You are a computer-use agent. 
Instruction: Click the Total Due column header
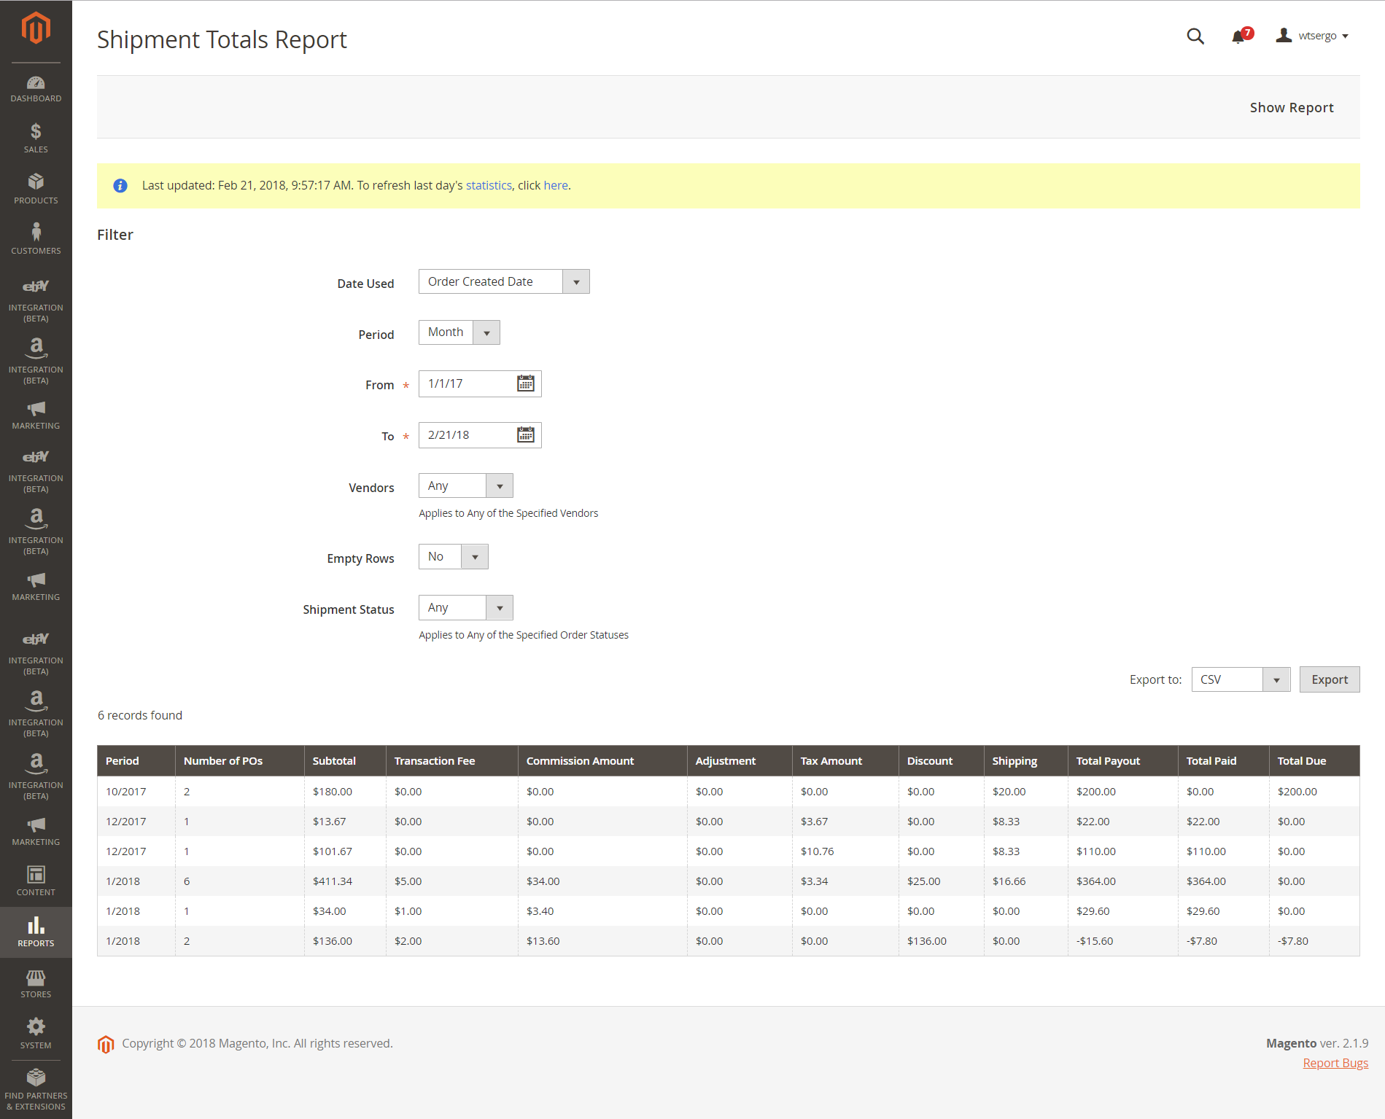point(1314,760)
